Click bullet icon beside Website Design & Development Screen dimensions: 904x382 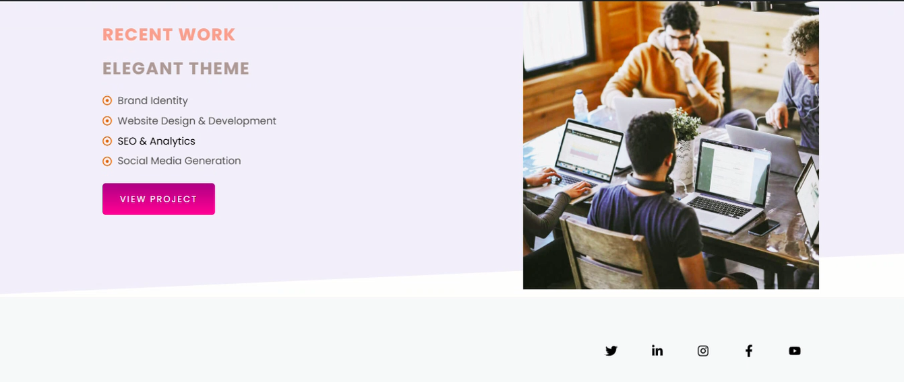[x=107, y=121]
